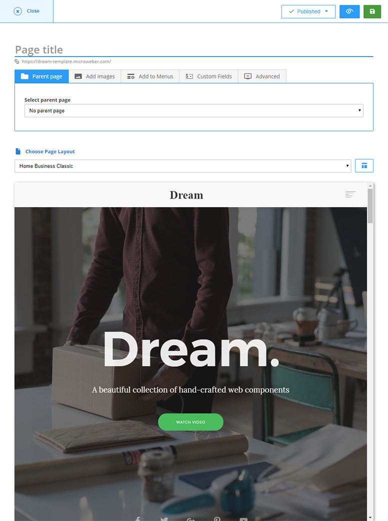
Task: Click the Close circle-x icon
Action: [17, 12]
